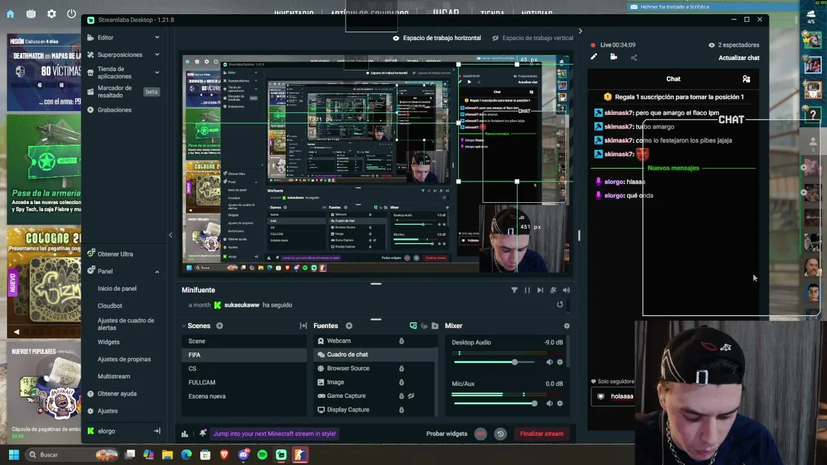Replay the sukasukaww follow alert
Image resolution: width=827 pixels, height=465 pixels.
pos(560,305)
